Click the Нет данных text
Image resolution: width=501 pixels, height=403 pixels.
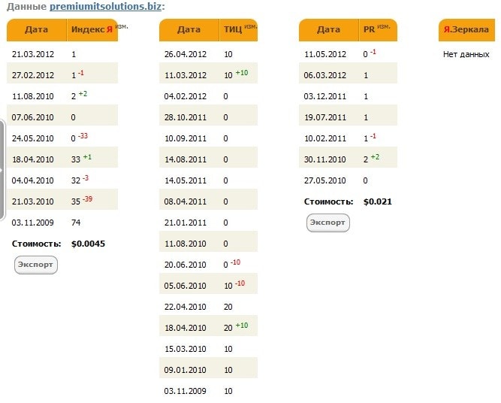(x=465, y=54)
